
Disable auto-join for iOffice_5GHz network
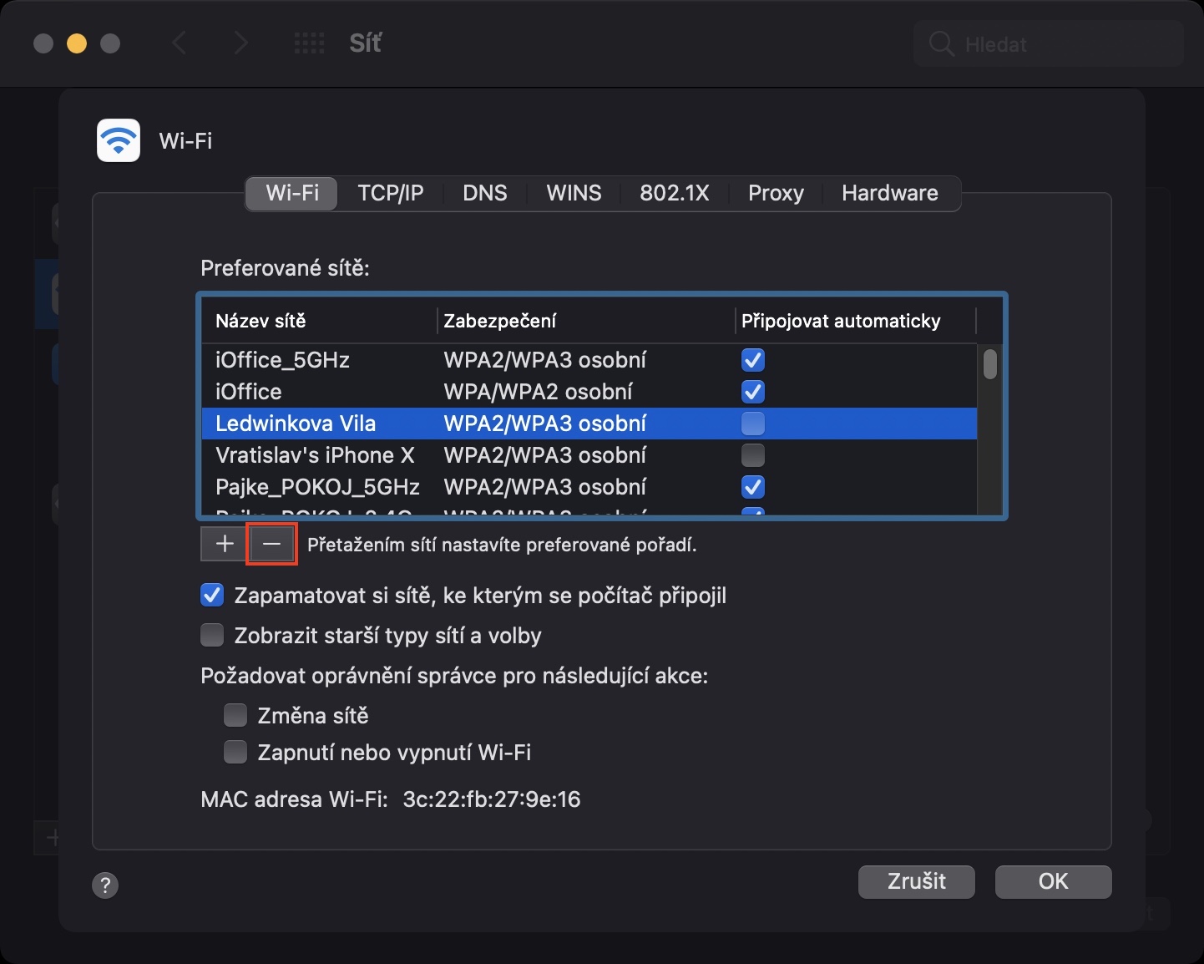click(x=752, y=360)
